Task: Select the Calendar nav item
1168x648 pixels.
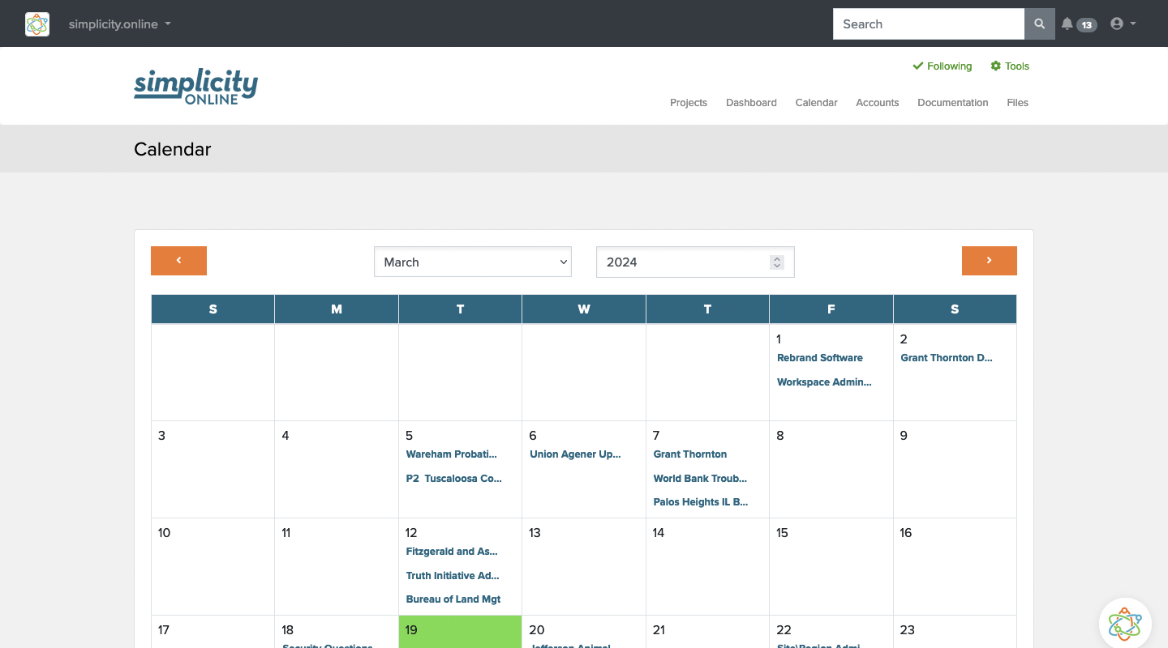Action: click(816, 103)
